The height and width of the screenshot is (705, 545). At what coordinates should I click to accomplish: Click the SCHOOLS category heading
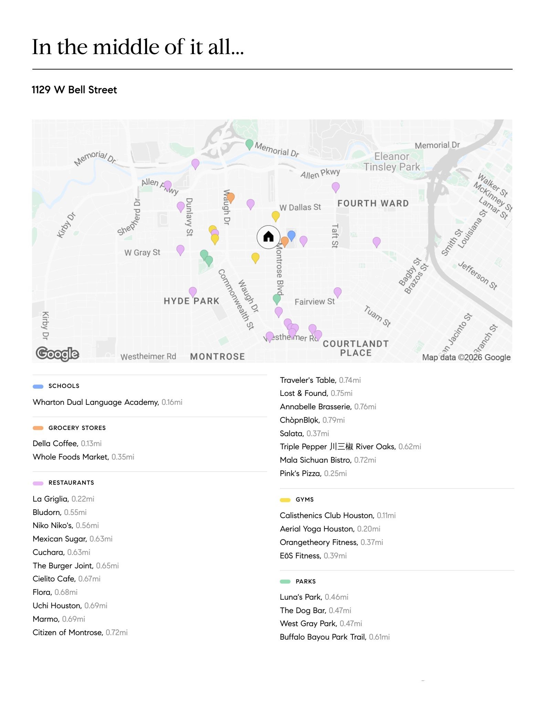(64, 386)
